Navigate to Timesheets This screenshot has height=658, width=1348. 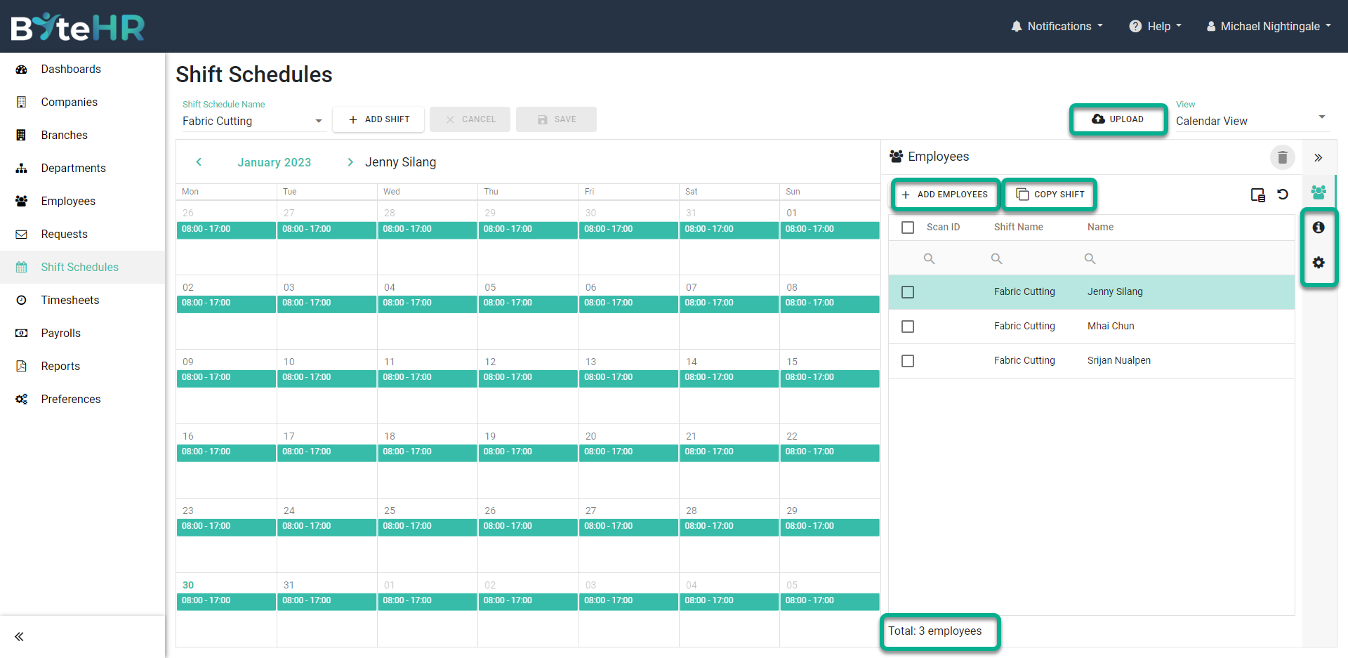70,301
